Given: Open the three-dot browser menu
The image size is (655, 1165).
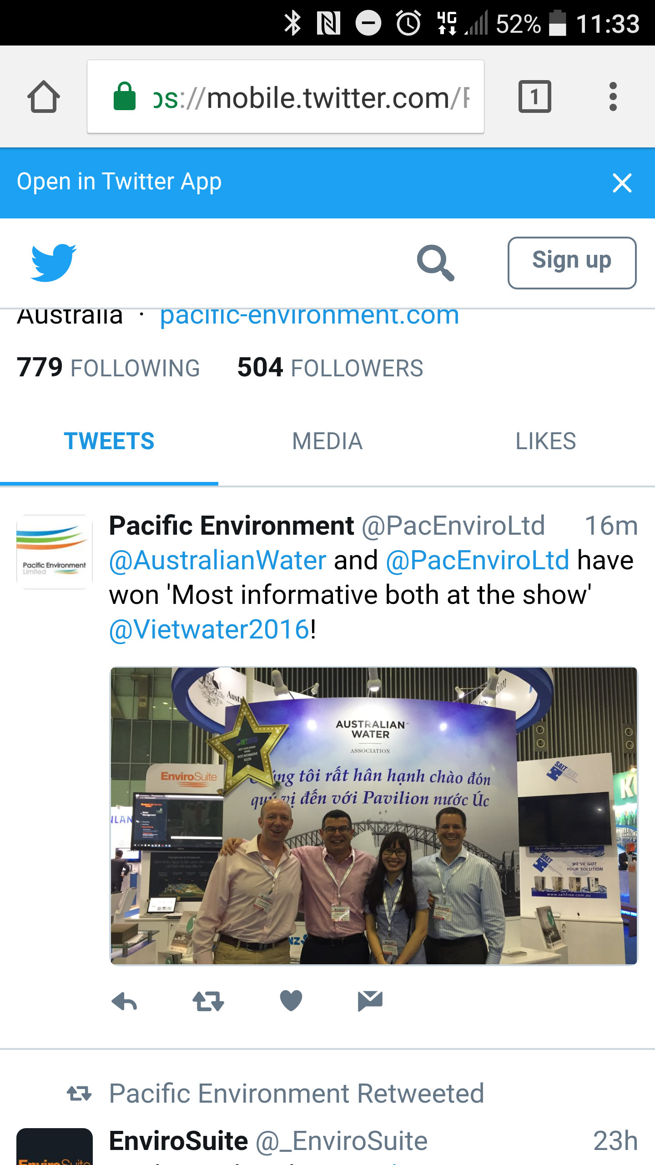Looking at the screenshot, I should [613, 96].
